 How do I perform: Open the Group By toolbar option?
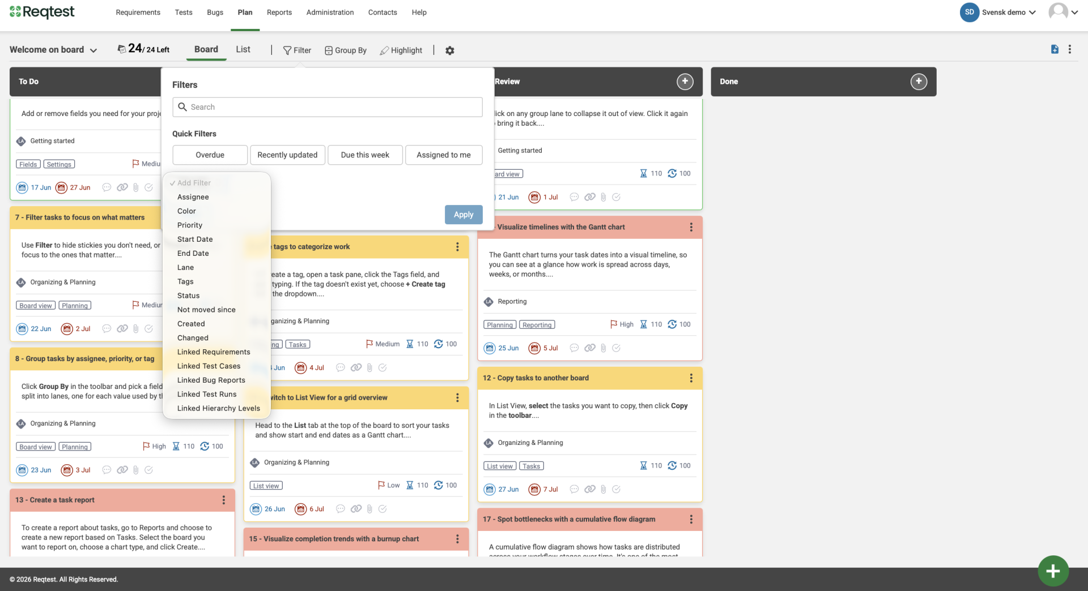(x=346, y=50)
